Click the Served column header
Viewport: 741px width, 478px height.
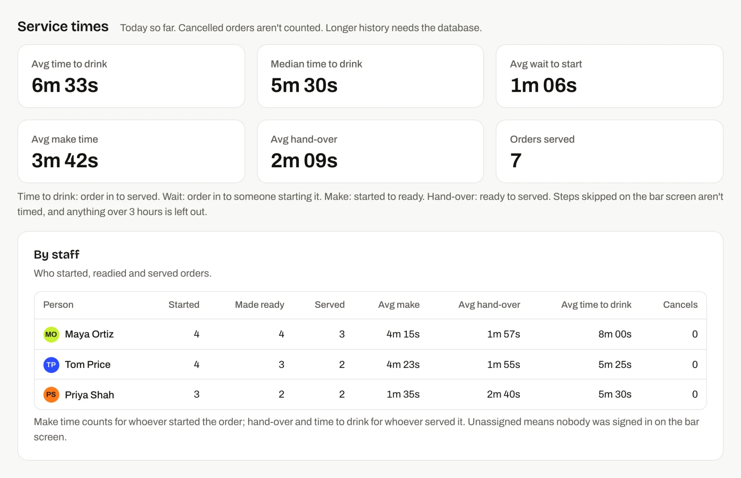[330, 305]
